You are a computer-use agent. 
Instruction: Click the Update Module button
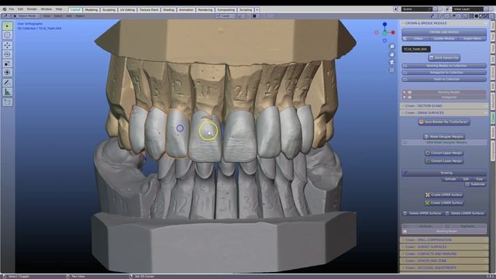[444, 39]
